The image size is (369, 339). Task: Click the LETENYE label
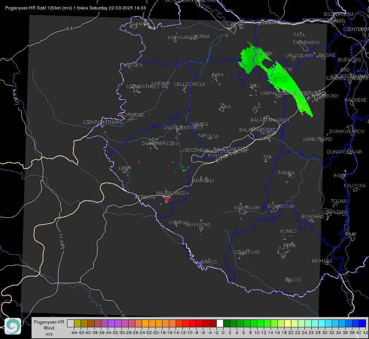tap(145, 197)
